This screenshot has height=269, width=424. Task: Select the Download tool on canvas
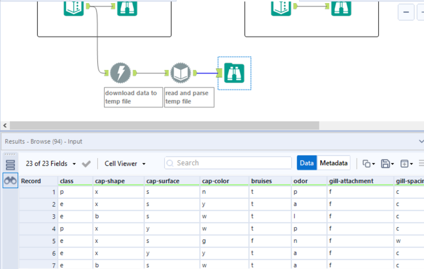tap(120, 73)
